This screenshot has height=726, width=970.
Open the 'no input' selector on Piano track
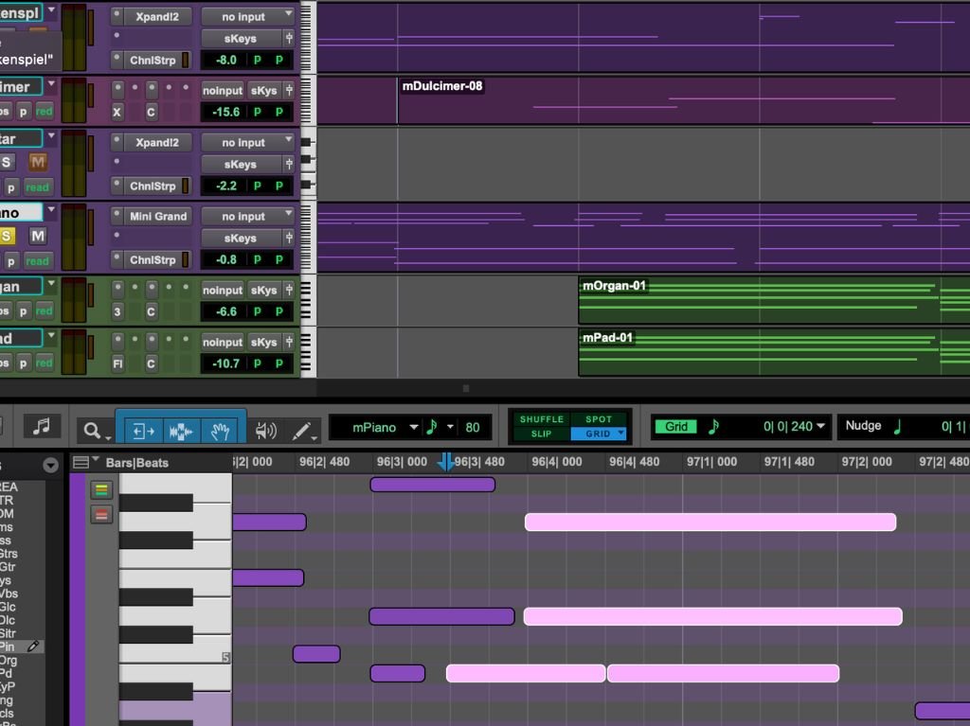(249, 217)
